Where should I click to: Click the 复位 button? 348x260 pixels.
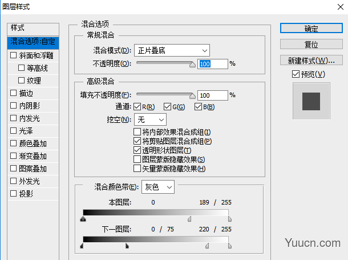311,44
